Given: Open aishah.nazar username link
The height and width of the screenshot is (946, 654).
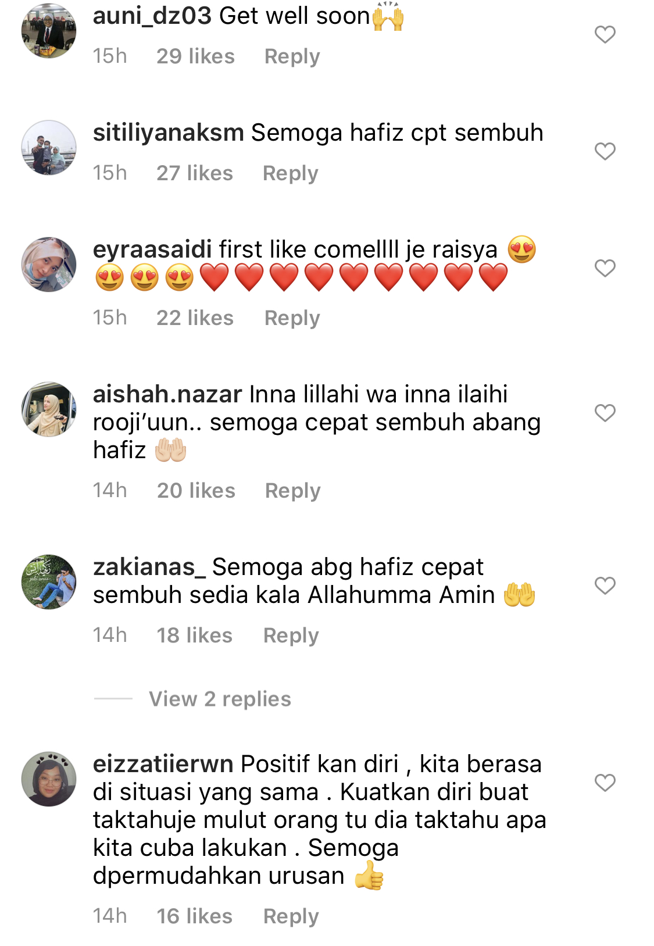Looking at the screenshot, I should point(167,394).
